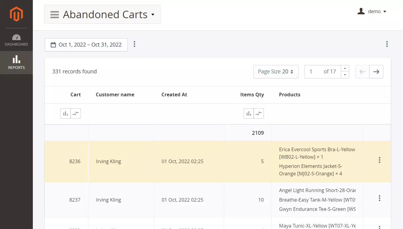Open the Oct 1 – Oct 31, 2022 date picker
Image resolution: width=403 pixels, height=229 pixels.
(x=86, y=45)
